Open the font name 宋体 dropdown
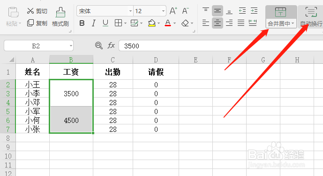The image size is (323, 176). click(130, 11)
